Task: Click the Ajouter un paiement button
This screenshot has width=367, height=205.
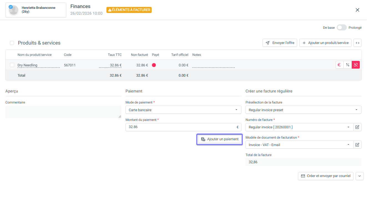Action: tap(220, 139)
